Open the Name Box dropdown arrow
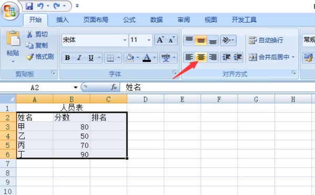The height and width of the screenshot is (195, 315). 76,88
